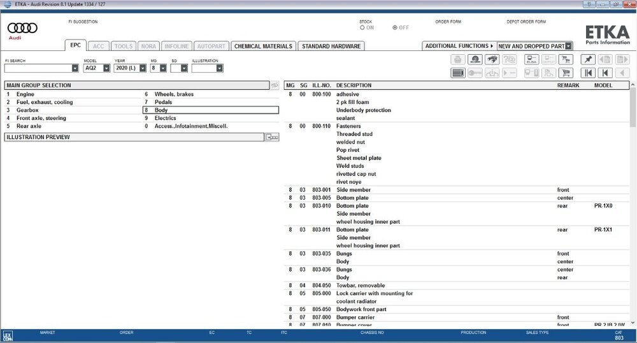Click in the FI Search input field
Image resolution: width=637 pixels, height=343 pixels.
[38, 68]
